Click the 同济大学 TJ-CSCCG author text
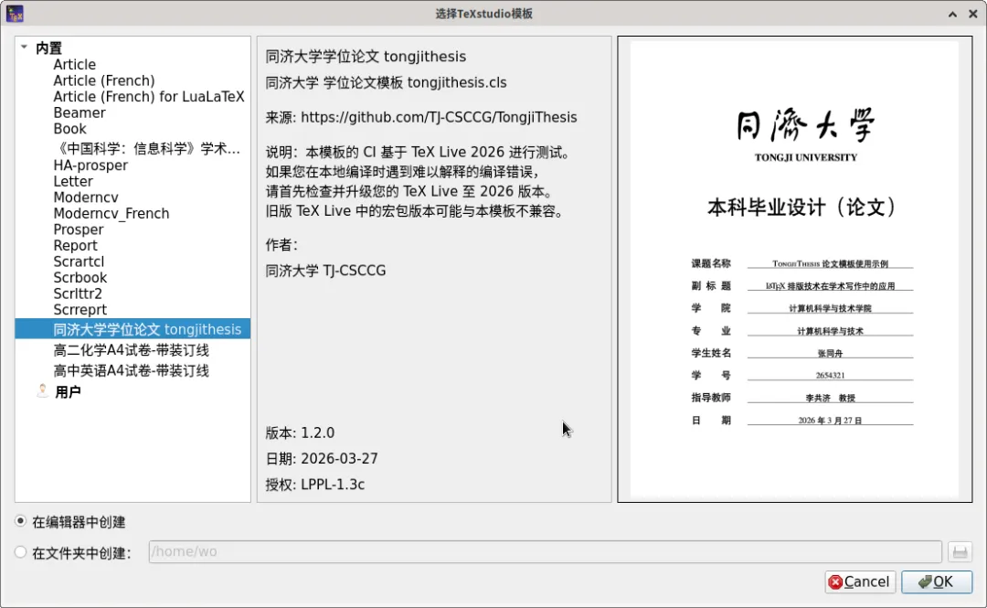The width and height of the screenshot is (987, 608). point(325,271)
